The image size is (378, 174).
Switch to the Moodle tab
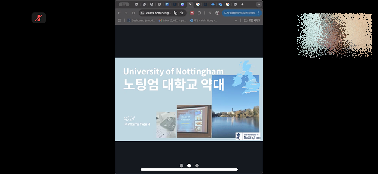point(167,4)
